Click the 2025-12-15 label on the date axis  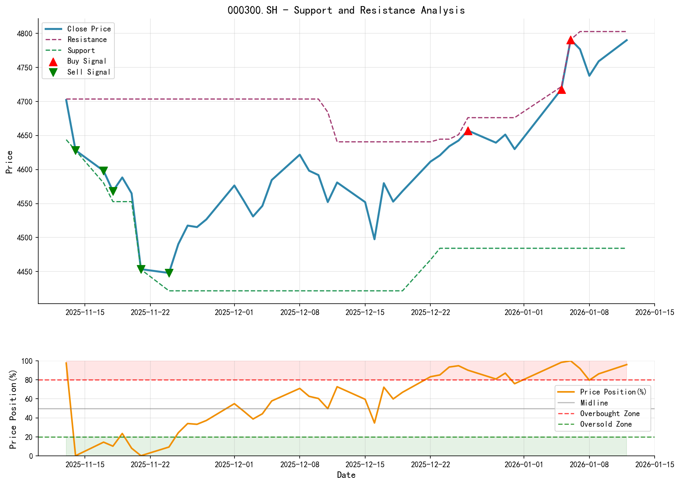click(x=365, y=313)
